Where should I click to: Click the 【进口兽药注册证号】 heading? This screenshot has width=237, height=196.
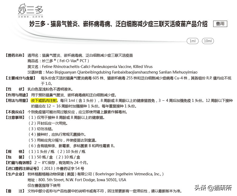[x=22, y=168]
